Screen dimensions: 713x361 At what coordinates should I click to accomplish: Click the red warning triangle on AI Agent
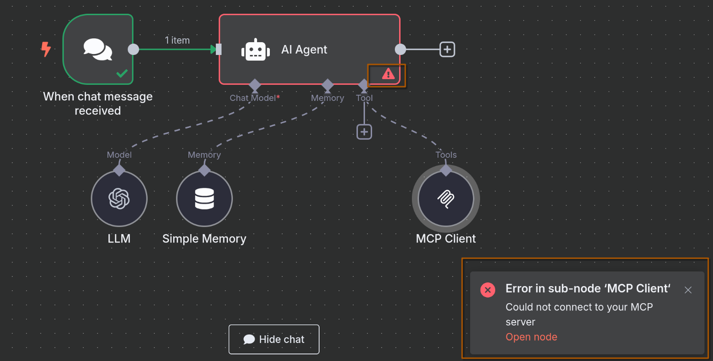[x=388, y=74]
